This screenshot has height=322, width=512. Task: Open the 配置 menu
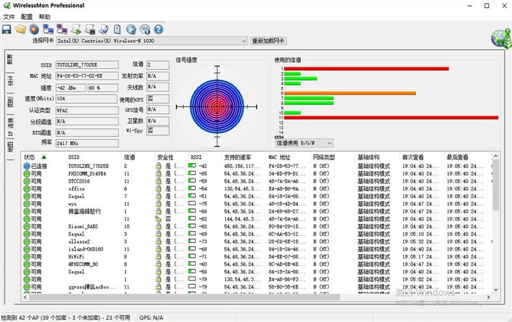(27, 16)
